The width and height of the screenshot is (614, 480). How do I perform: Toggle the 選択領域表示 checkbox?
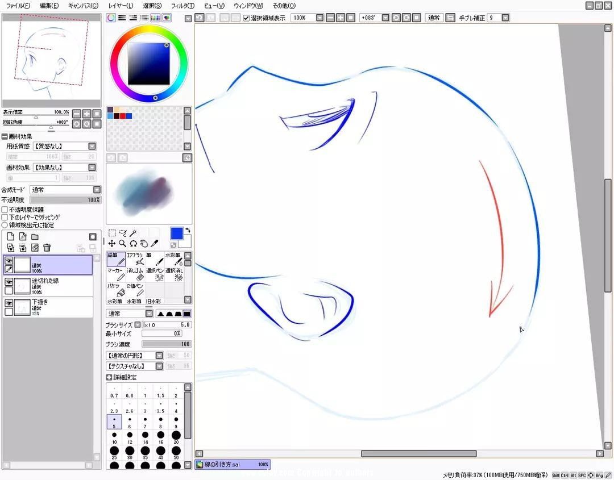click(246, 18)
